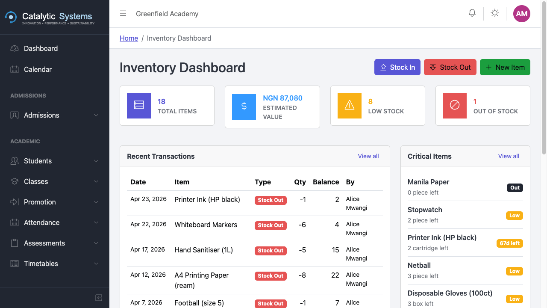Expand the Classes menu chevron
This screenshot has height=308, width=547.
(96, 181)
